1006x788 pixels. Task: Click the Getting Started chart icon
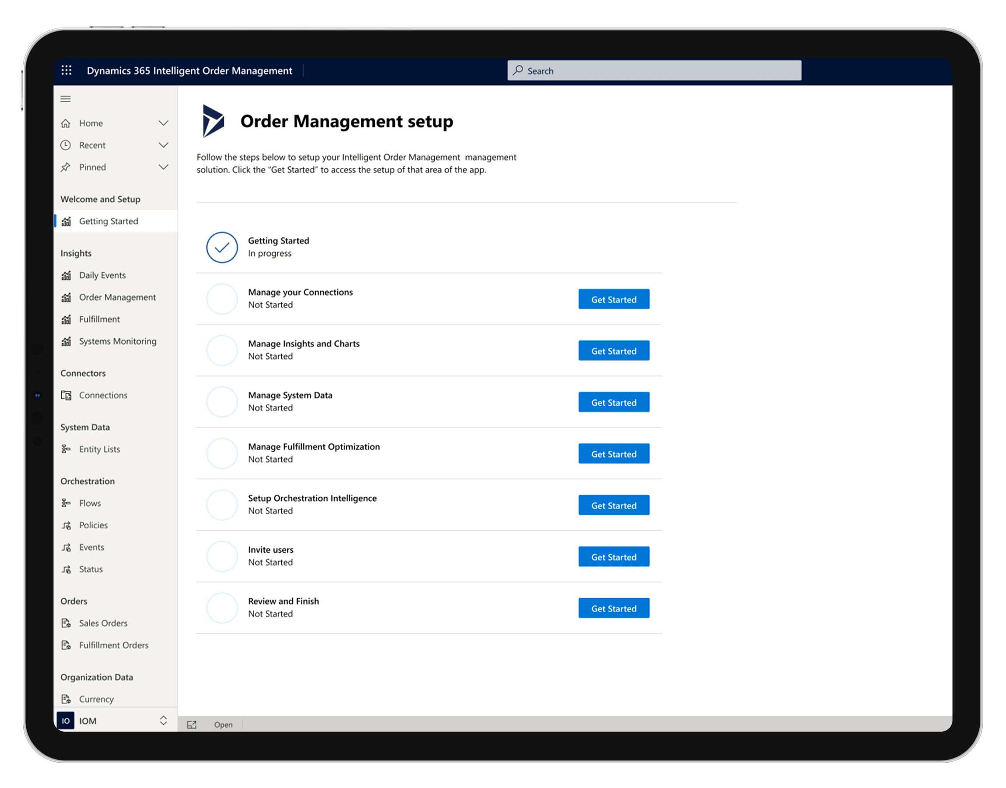click(66, 221)
